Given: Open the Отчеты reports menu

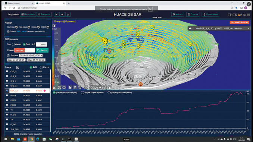Looking at the screenshot, I should coord(193,14).
